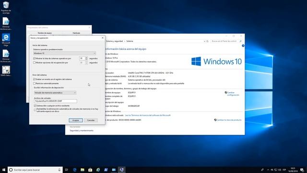The height and width of the screenshot is (173, 307).
Task: Read the Microsoft software license terms link
Action: pos(148,115)
